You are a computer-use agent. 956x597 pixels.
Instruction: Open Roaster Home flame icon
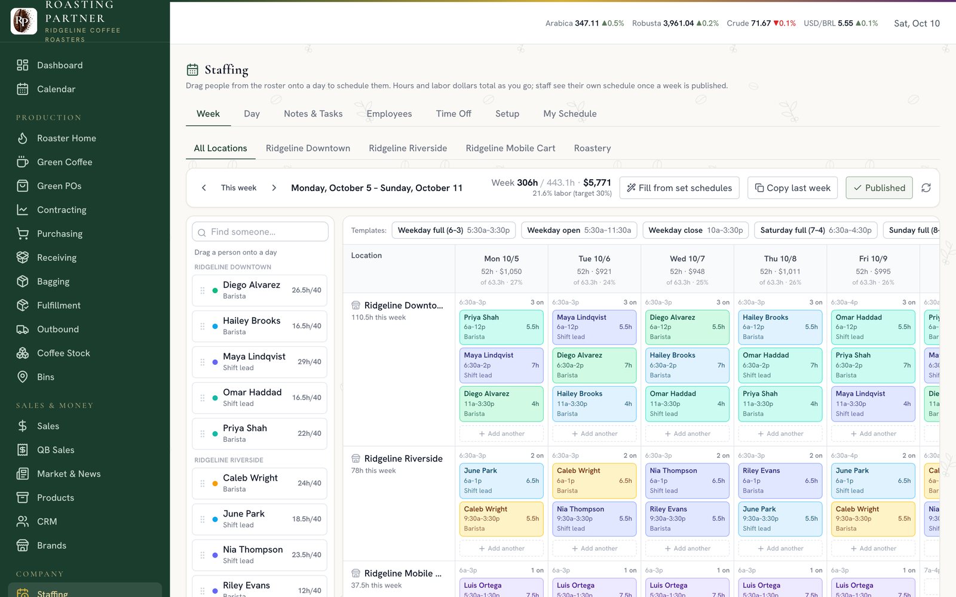(23, 138)
